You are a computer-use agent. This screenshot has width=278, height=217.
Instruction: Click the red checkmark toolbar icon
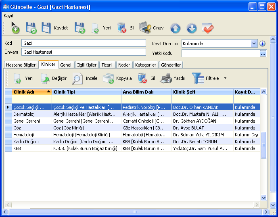[208, 28]
